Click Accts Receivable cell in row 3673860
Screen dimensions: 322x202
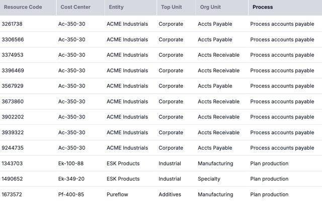[x=218, y=102]
